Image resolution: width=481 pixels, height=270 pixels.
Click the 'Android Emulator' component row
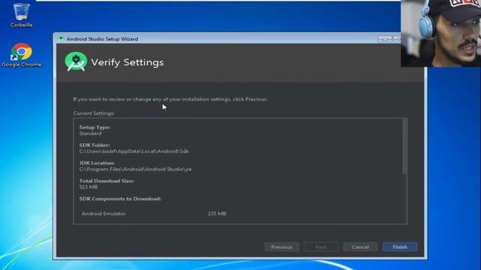click(x=104, y=214)
